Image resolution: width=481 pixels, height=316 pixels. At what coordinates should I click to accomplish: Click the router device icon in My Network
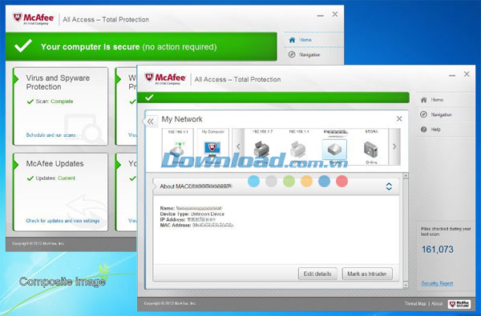click(177, 150)
